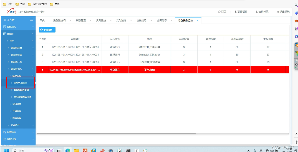Open the 其他 bookmark folder
This screenshot has width=298, height=152.
(x=55, y=4)
